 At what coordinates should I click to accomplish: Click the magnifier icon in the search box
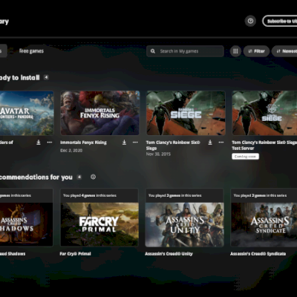(x=153, y=51)
